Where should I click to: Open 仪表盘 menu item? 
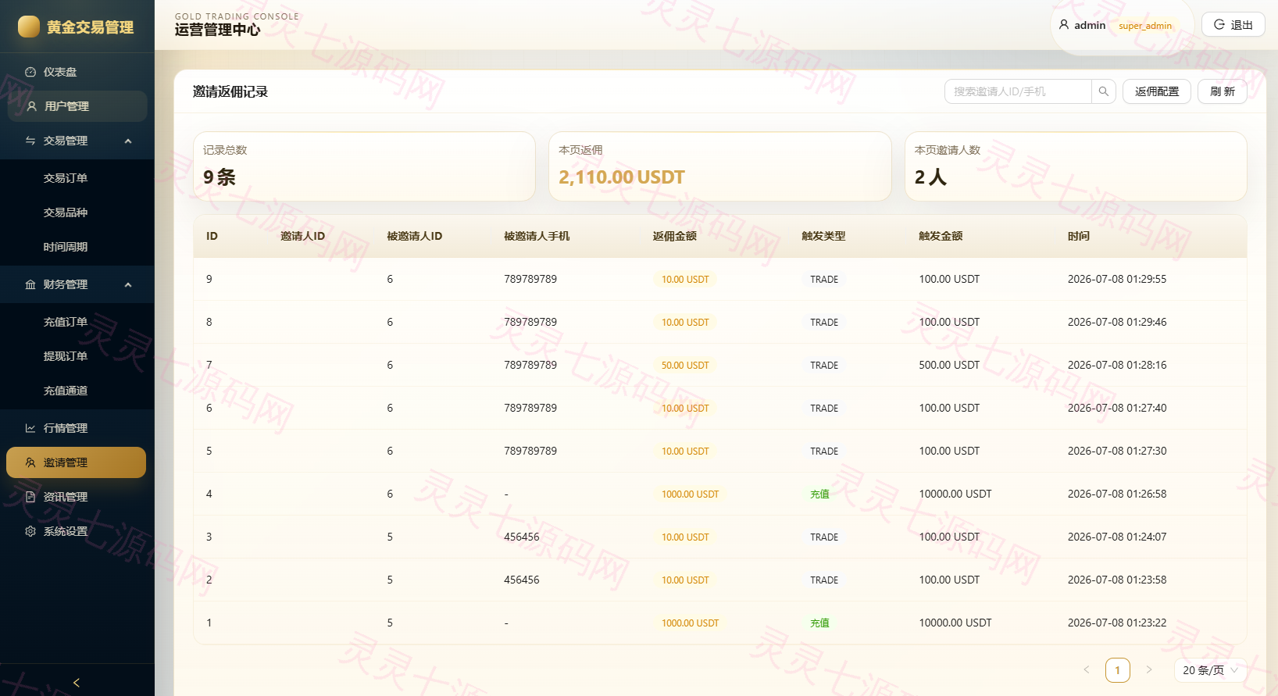coord(77,72)
